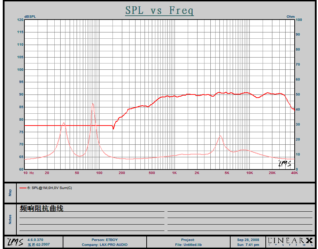Screen dimensions: 318x249
Task: Select the red legend line swatch
Action: click(23, 188)
